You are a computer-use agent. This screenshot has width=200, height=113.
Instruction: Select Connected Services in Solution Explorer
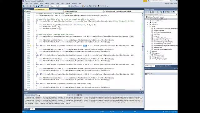(x=157, y=21)
